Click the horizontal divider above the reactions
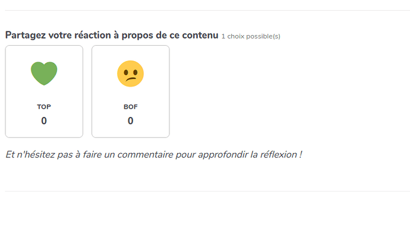The image size is (410, 235). tap(207, 11)
